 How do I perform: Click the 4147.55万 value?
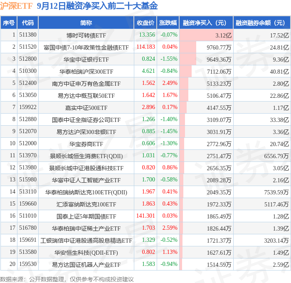tap(219, 108)
